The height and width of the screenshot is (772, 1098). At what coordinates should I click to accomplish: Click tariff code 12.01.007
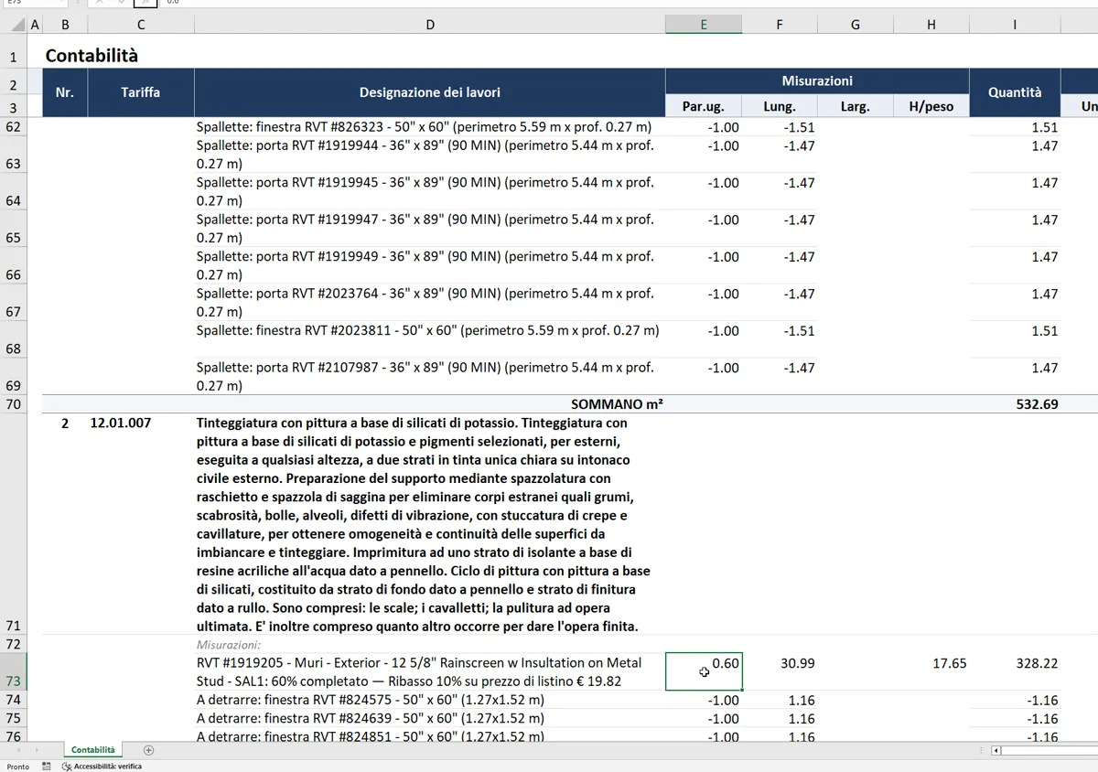pyautogui.click(x=121, y=423)
